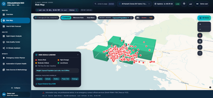Click the home view map icon
The width and height of the screenshot is (213, 98).
[x=200, y=42]
